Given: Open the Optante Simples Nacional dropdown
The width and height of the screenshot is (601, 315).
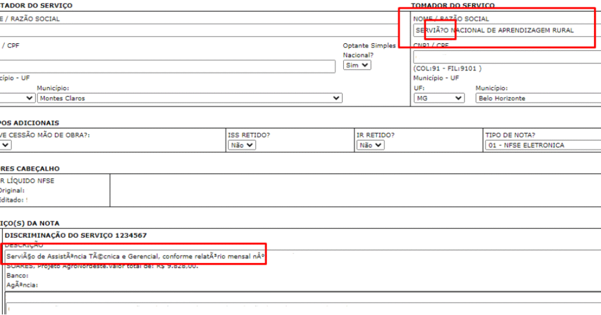Looking at the screenshot, I should (x=357, y=66).
